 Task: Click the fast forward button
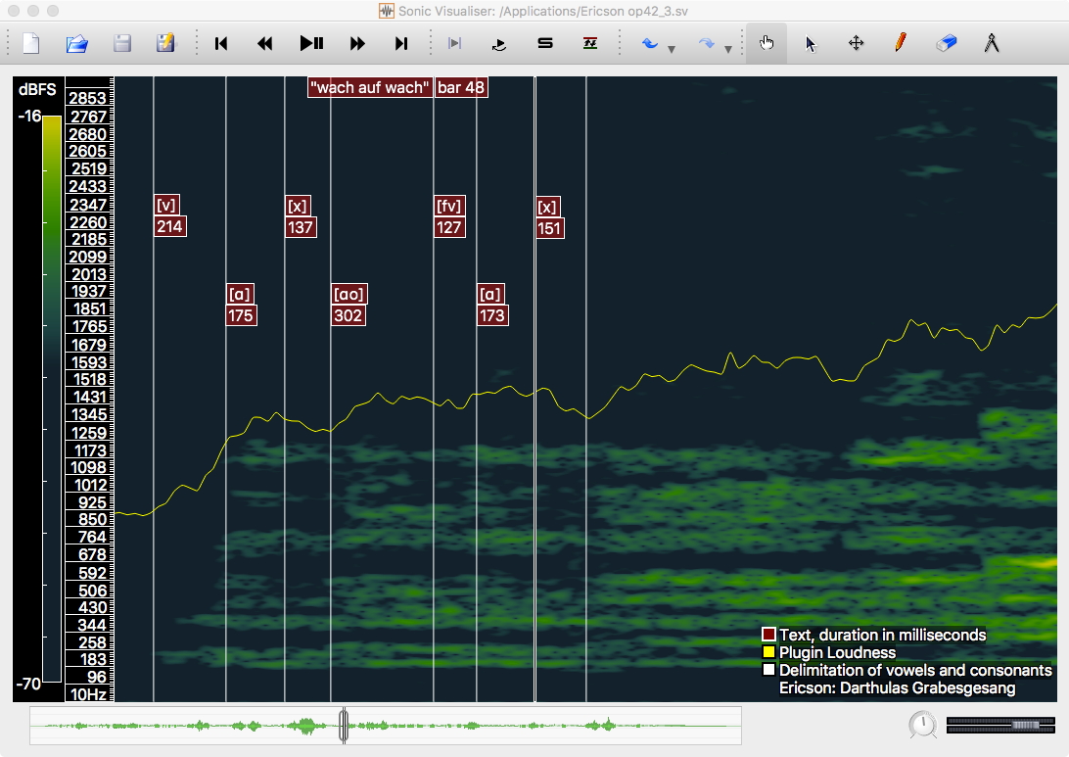(x=357, y=44)
